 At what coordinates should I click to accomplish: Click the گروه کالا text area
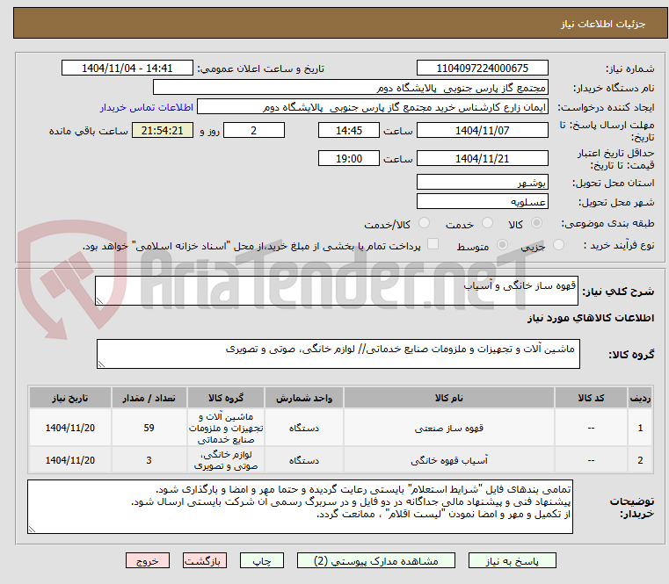click(x=338, y=354)
